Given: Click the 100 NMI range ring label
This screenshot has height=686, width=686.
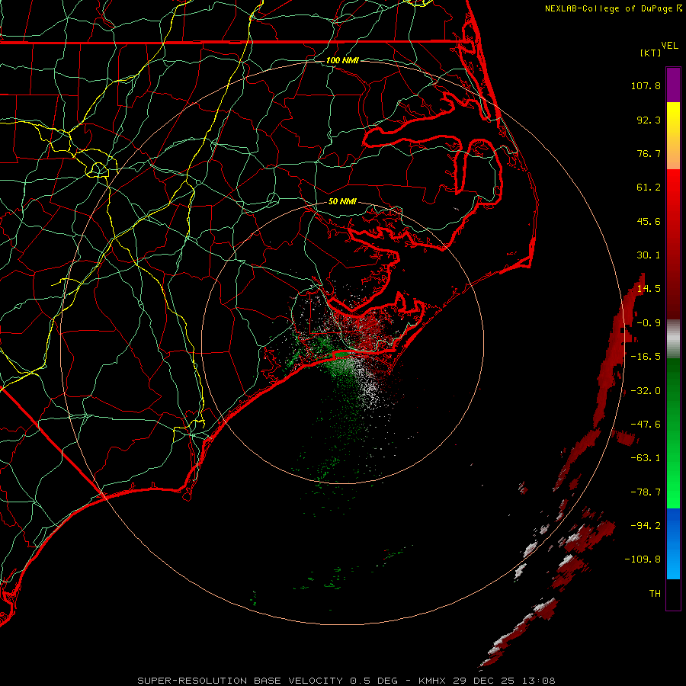Looking at the screenshot, I should point(342,60).
